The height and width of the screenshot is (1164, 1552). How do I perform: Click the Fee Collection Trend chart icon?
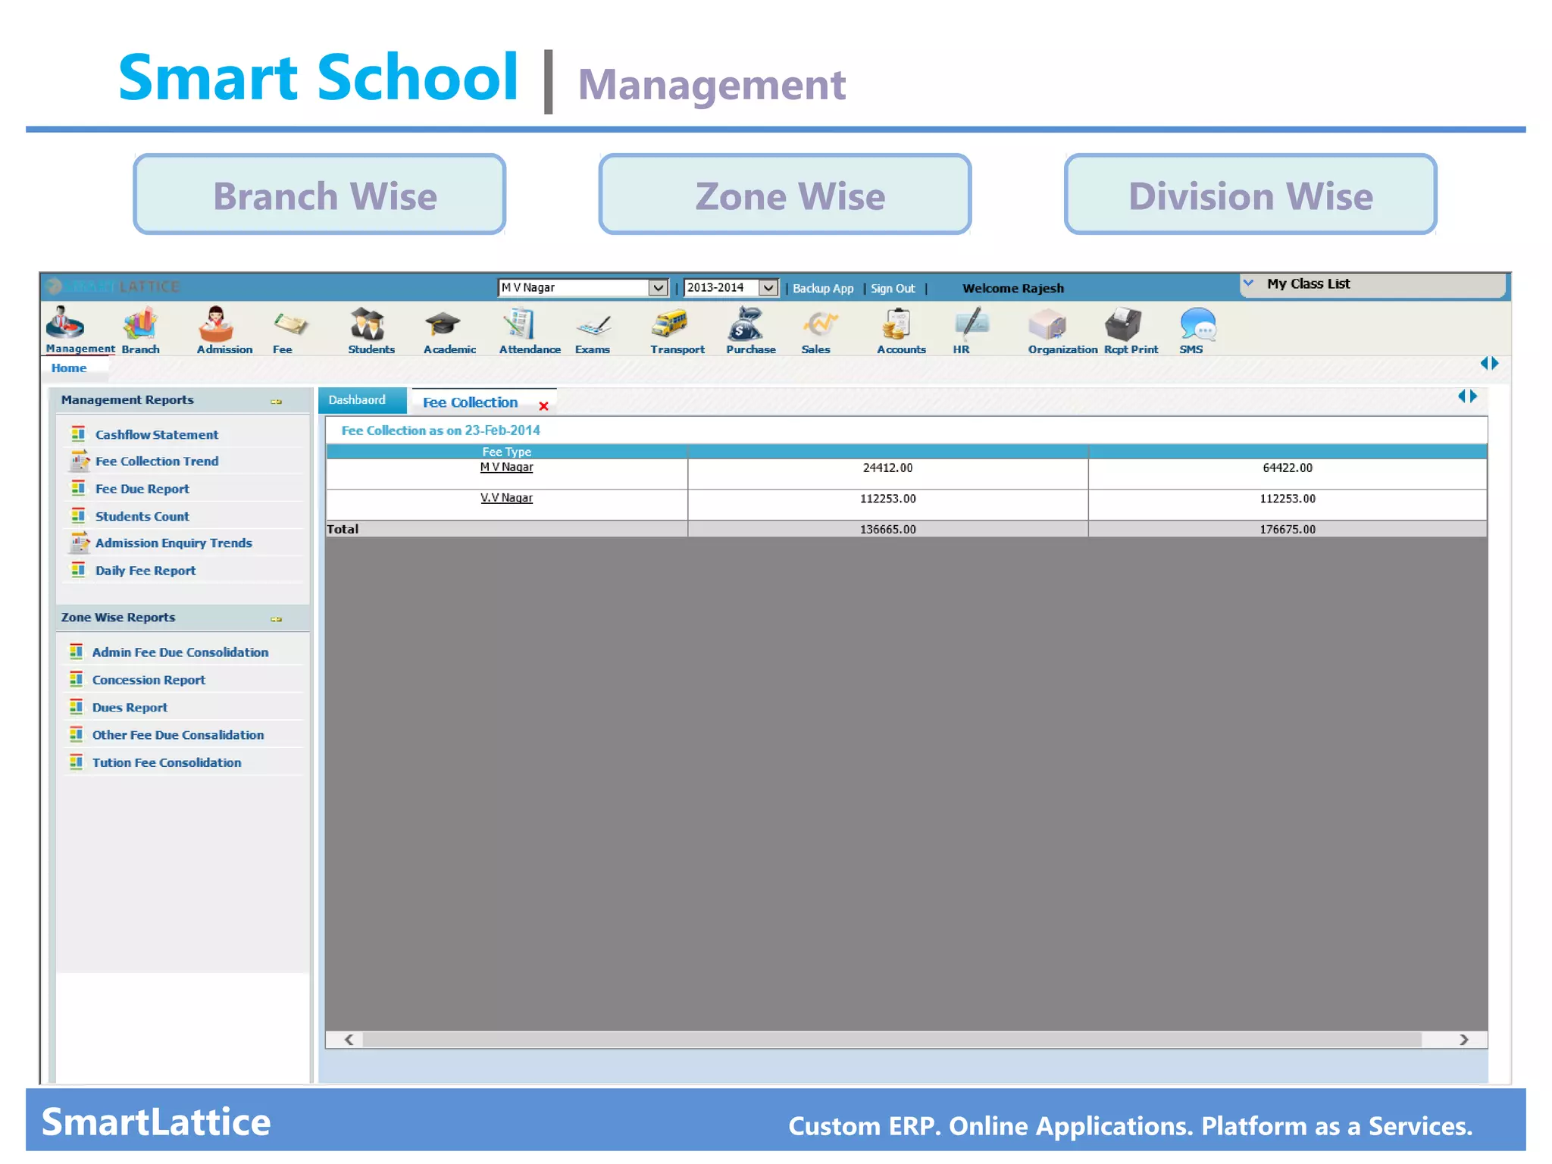pos(80,460)
